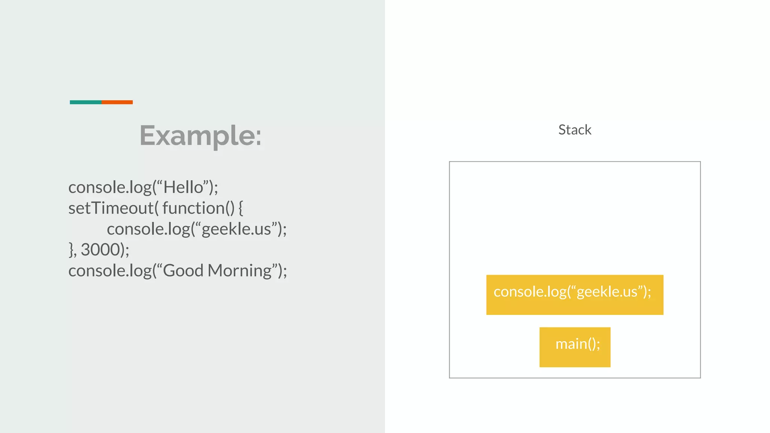Click the words "Good Morning" in the code

point(217,271)
